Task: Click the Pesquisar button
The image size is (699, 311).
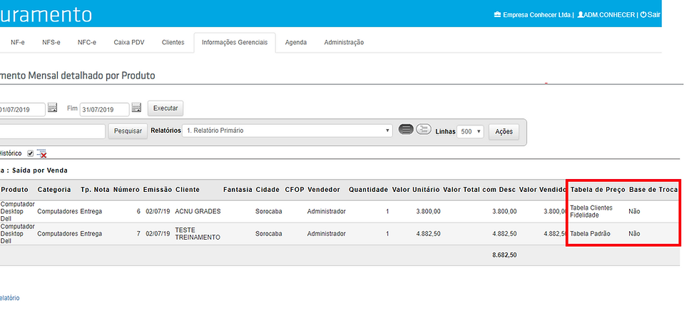Action: [x=128, y=131]
